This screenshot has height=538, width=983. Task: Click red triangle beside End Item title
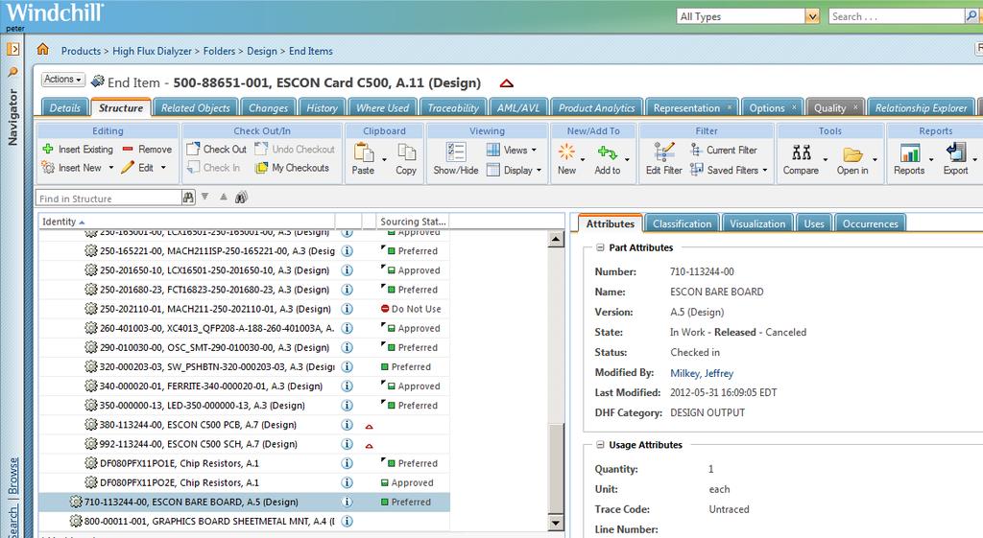click(x=507, y=82)
